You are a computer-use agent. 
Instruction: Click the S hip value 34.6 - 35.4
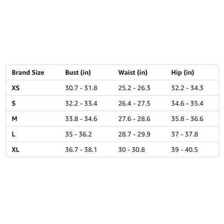click(x=187, y=103)
